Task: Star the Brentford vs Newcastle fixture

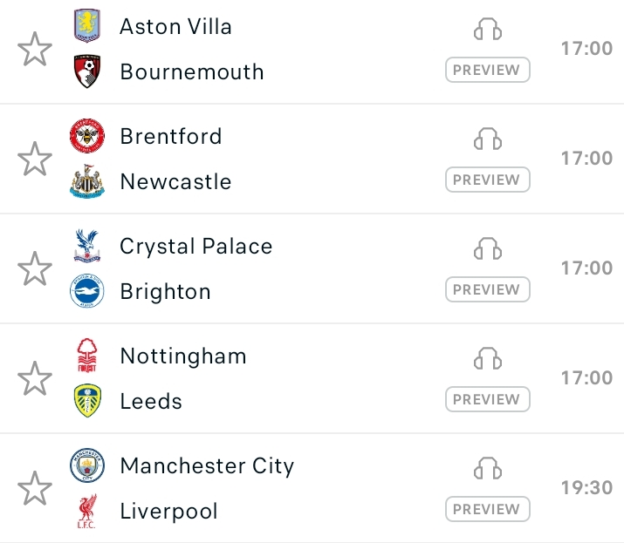Action: pyautogui.click(x=35, y=159)
